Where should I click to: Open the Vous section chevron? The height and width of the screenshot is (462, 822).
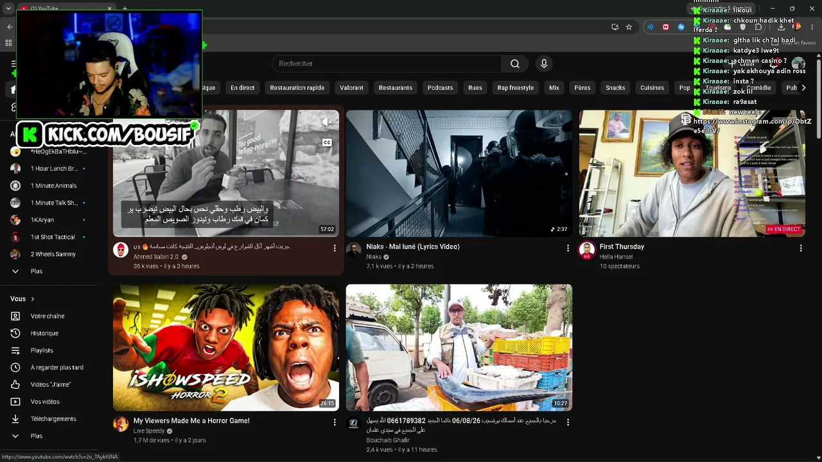tap(33, 299)
